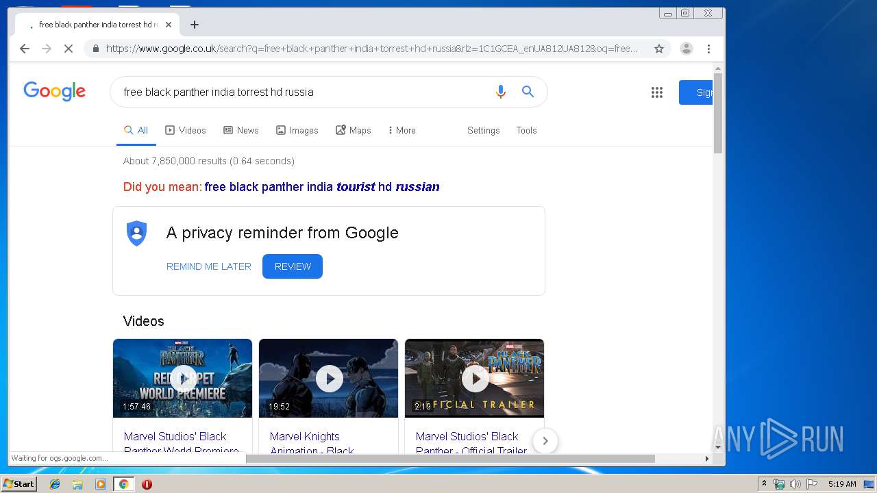The height and width of the screenshot is (493, 877).
Task: Open the Chrome profile avatar
Action: pos(686,49)
